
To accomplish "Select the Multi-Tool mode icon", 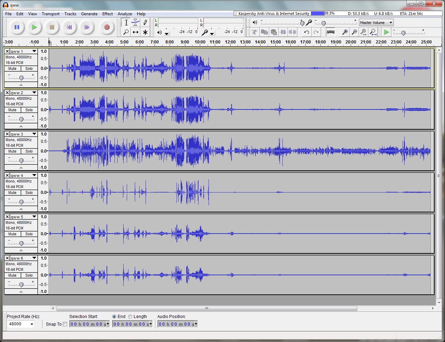I will point(145,32).
